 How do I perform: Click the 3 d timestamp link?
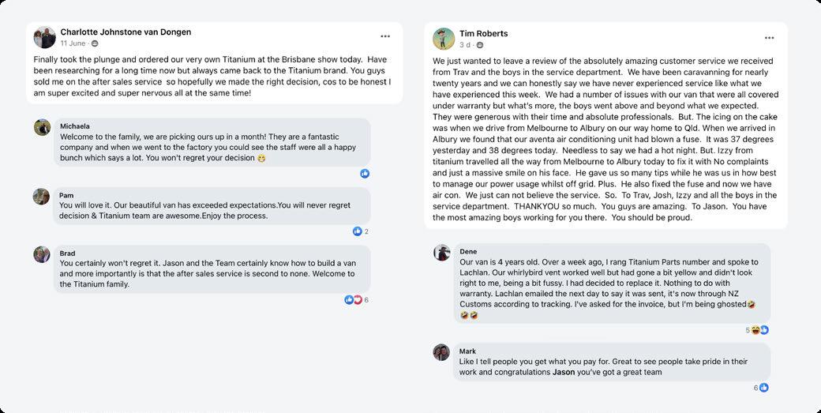464,45
